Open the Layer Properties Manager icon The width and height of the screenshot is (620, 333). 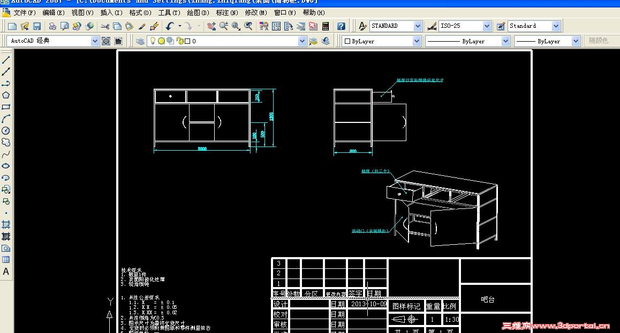140,41
